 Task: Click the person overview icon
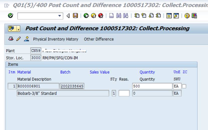pyautogui.click(x=26, y=39)
